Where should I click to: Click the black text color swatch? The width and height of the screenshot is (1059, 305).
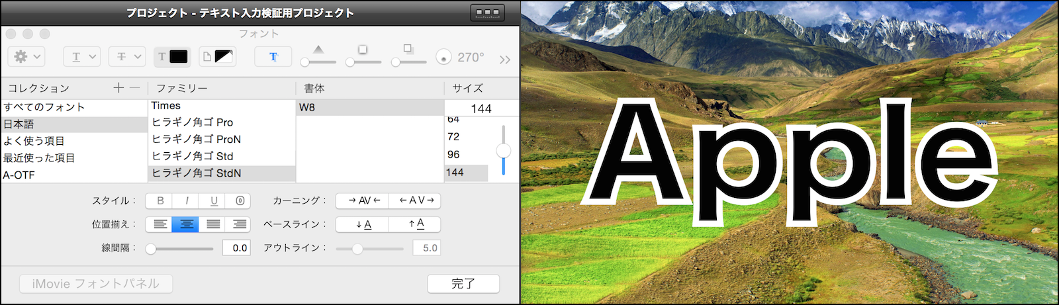[179, 57]
